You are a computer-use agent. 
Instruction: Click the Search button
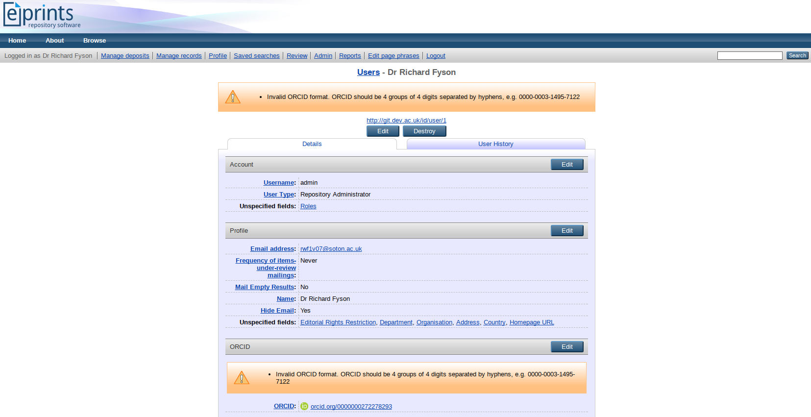[x=797, y=56]
